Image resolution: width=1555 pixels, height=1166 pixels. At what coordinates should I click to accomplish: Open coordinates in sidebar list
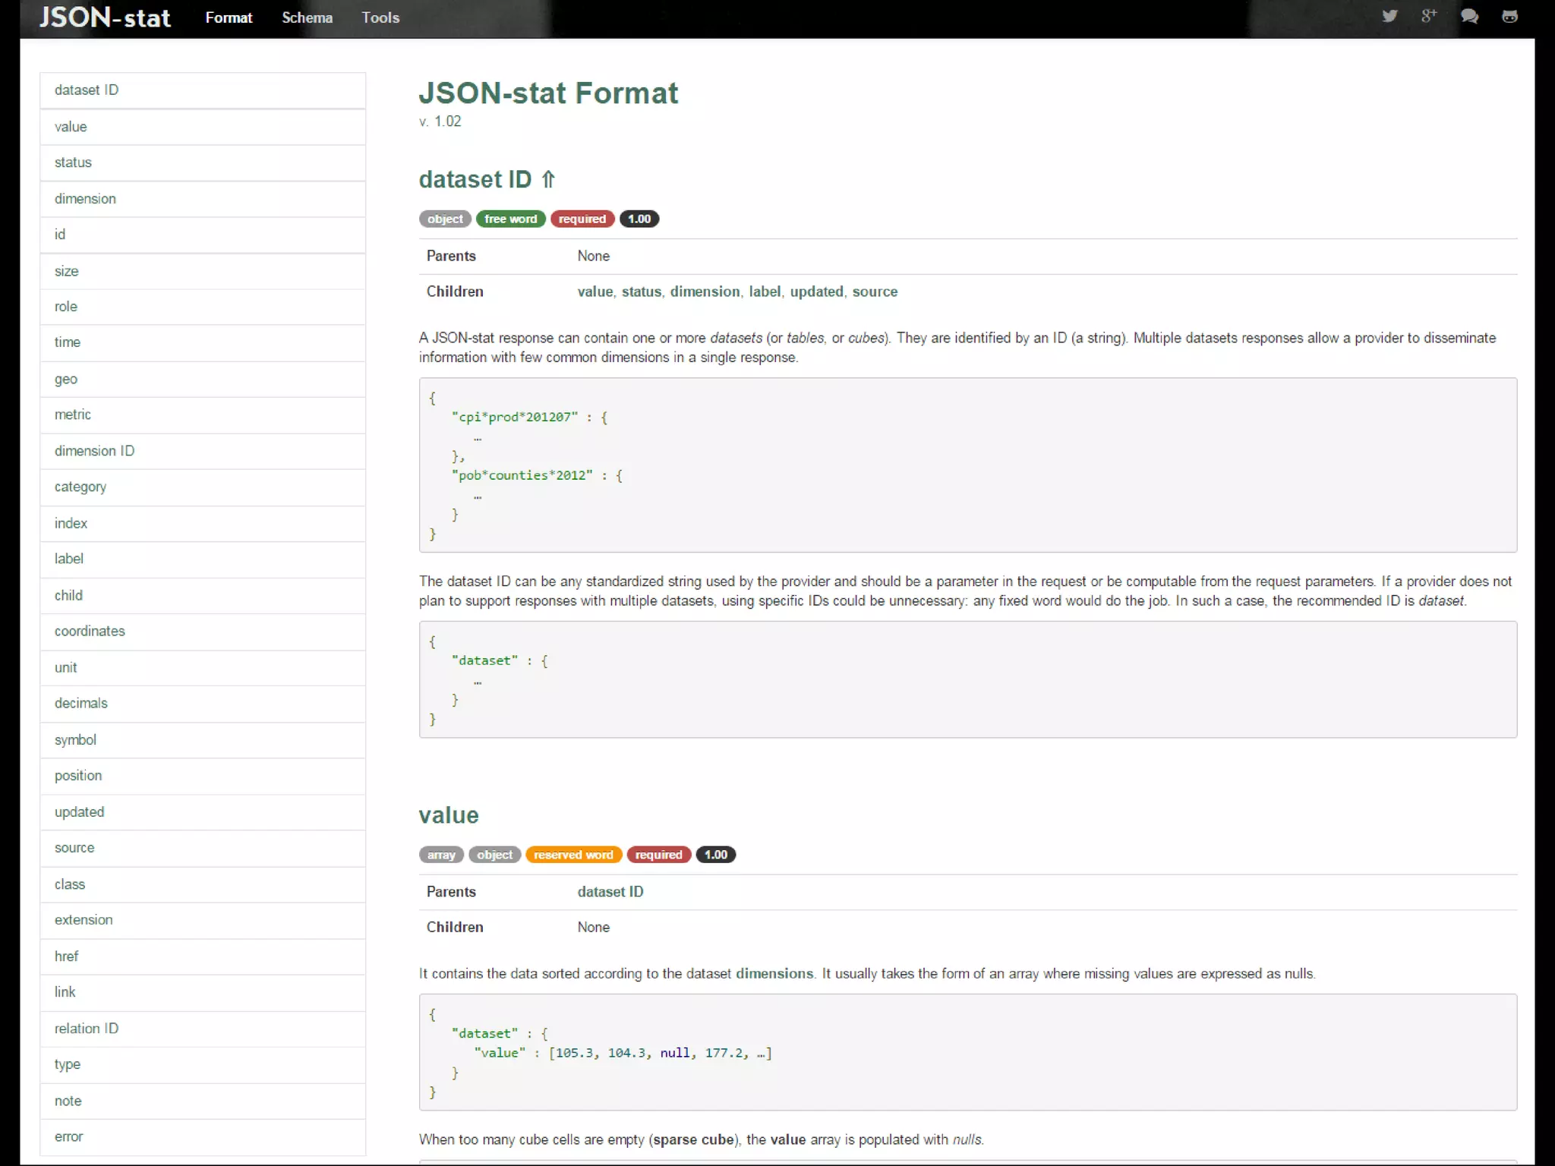coord(90,631)
